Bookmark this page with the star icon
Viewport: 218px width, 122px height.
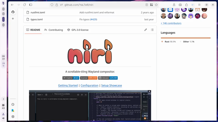(x=156, y=5)
